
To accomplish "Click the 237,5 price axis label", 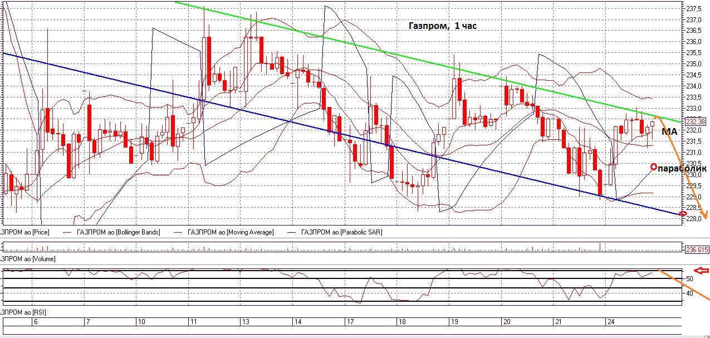I will pos(694,9).
